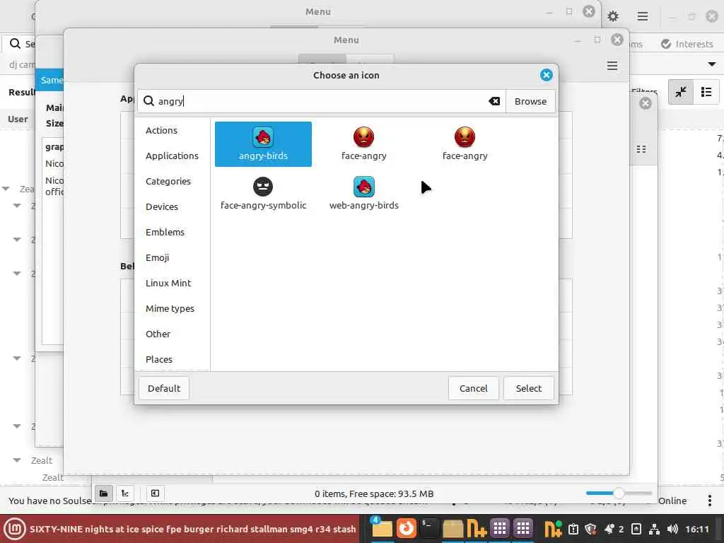Click the Default button
724x543 pixels.
164,388
